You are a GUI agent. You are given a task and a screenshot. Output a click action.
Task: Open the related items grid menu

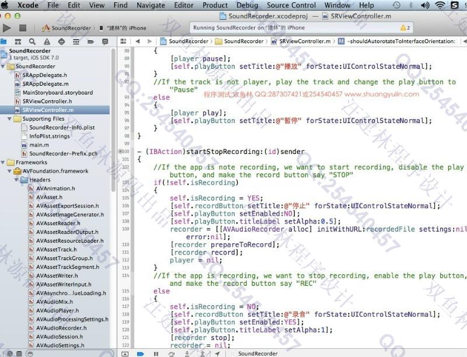[123, 41]
